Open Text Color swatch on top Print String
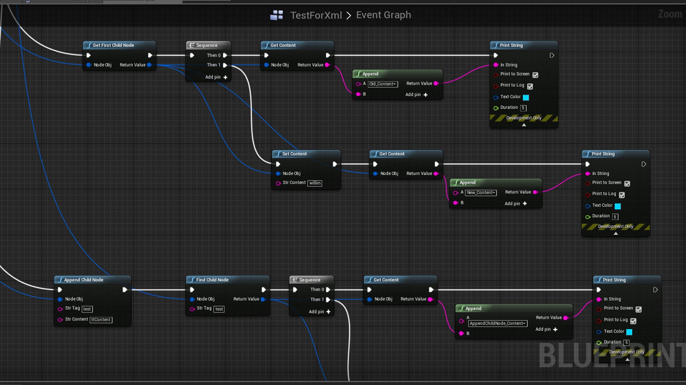Viewport: 686px width, 385px height. (526, 97)
